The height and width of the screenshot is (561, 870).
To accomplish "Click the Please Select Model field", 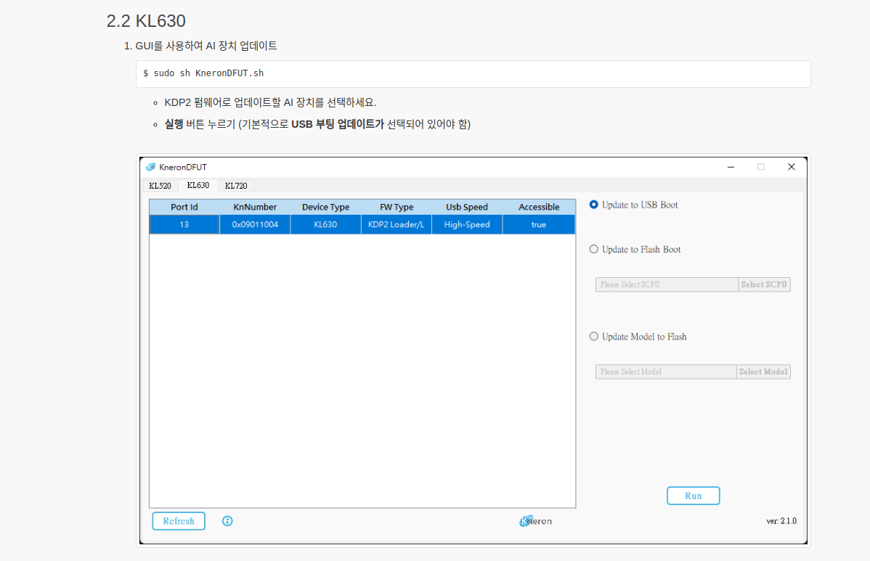I will (666, 372).
